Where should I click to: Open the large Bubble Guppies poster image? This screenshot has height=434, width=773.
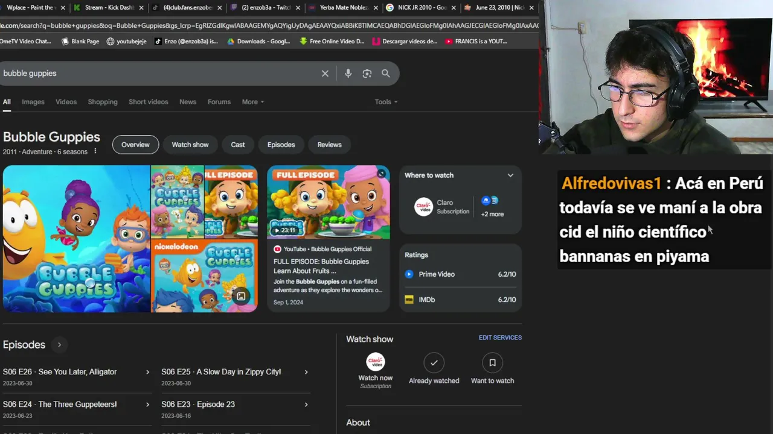click(x=77, y=239)
